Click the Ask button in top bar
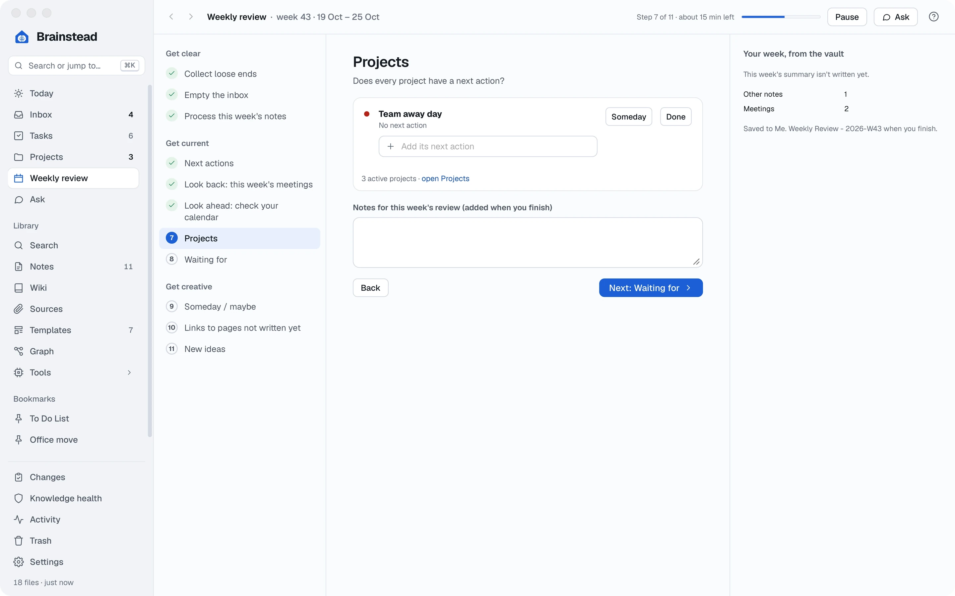Image resolution: width=955 pixels, height=596 pixels. 895,17
